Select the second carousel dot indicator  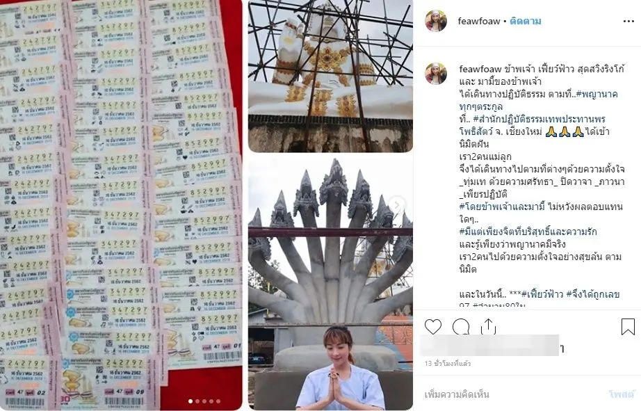coord(197,401)
